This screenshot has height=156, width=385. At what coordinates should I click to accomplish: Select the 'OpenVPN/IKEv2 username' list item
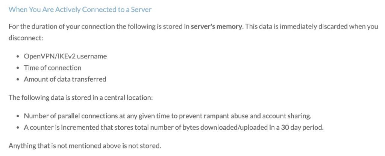65,56
